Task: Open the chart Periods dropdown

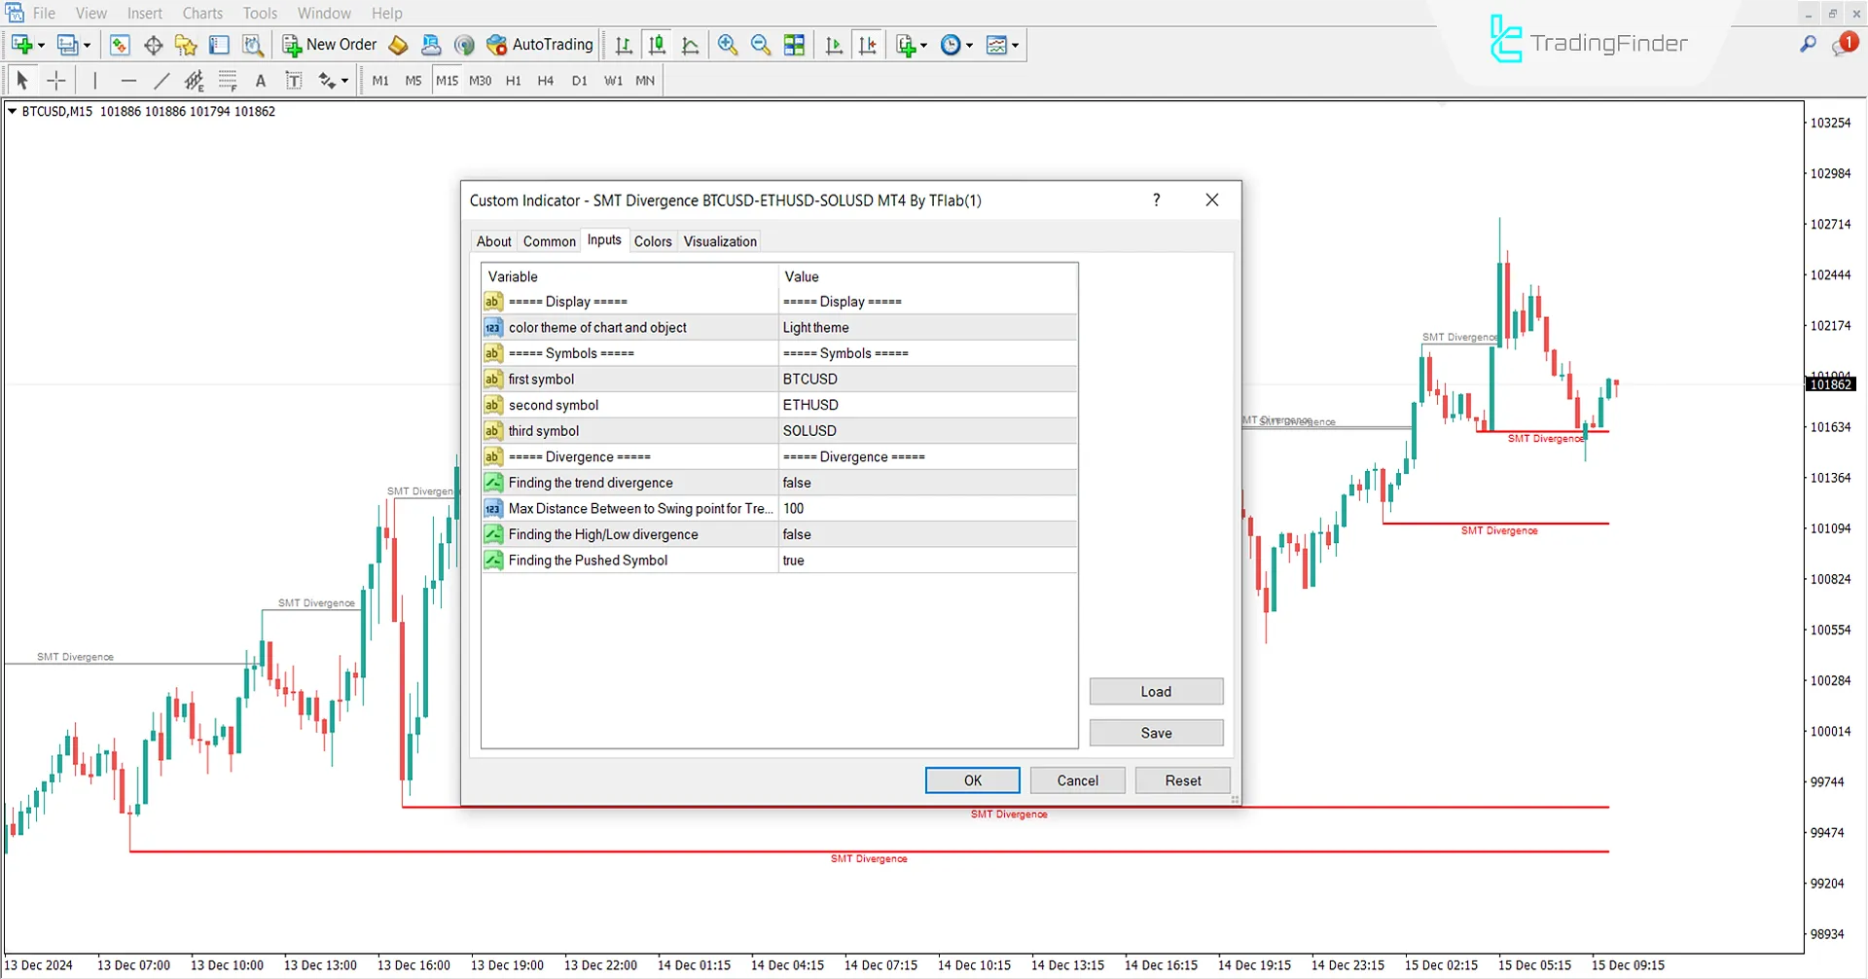Action: [967, 45]
